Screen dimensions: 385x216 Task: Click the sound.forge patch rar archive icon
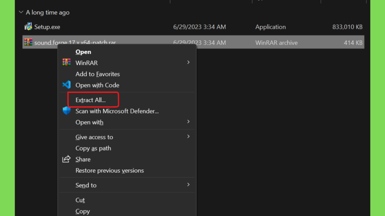point(28,42)
